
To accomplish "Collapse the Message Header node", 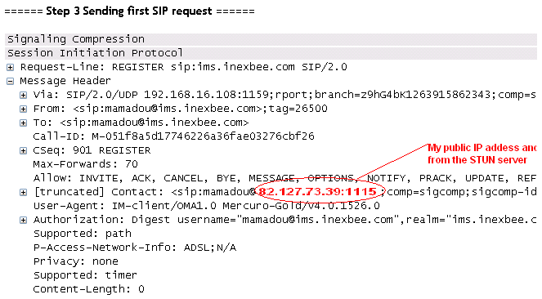I will pos(11,81).
